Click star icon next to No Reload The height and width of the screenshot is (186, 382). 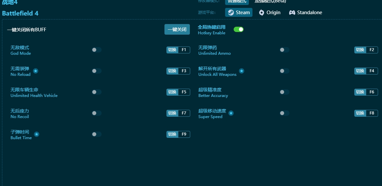click(x=36, y=71)
